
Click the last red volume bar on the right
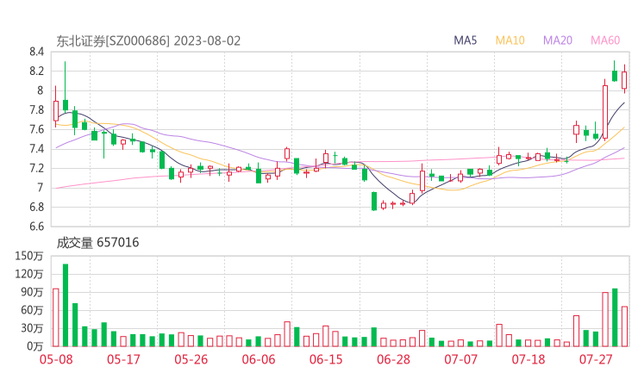point(624,326)
